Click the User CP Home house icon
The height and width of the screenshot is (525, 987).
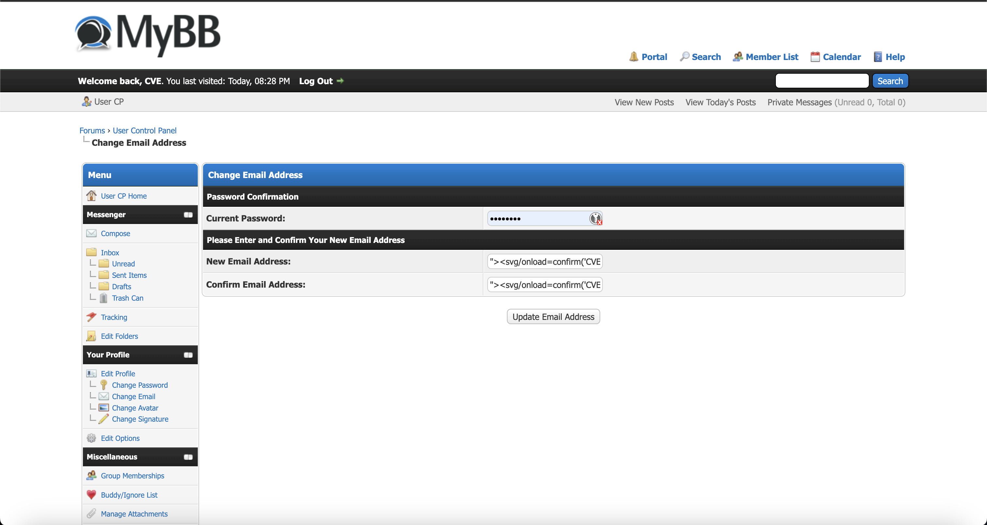coord(91,196)
